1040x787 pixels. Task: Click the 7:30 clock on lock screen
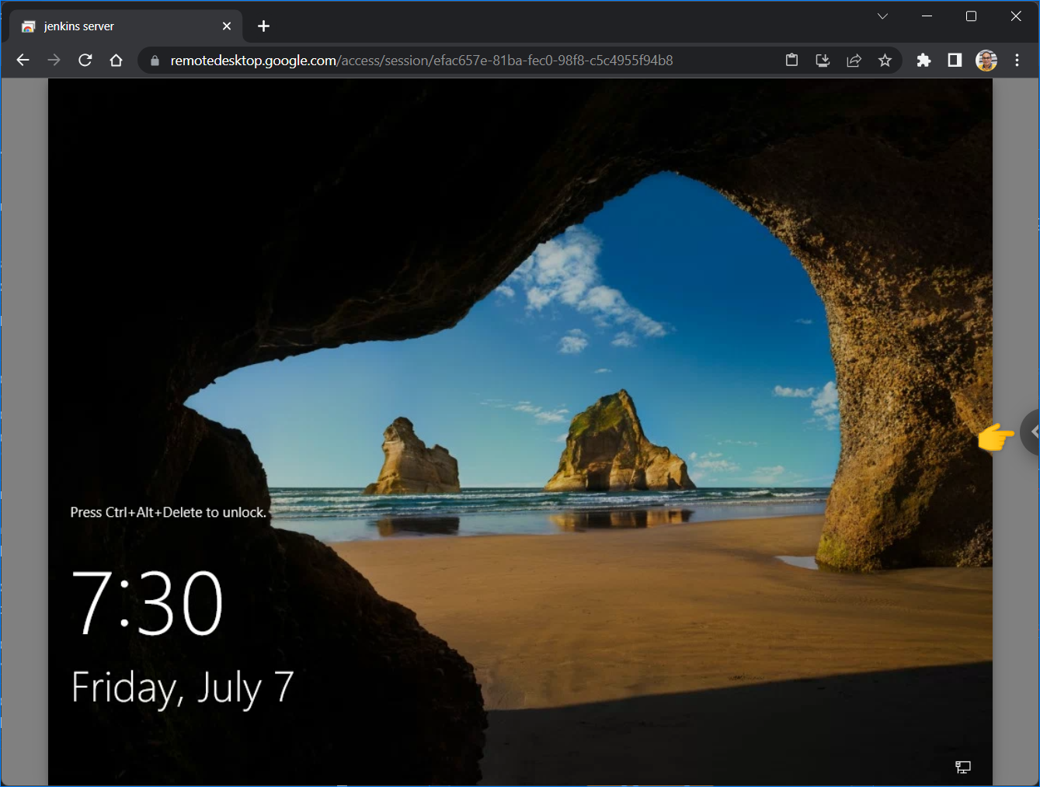coord(148,603)
